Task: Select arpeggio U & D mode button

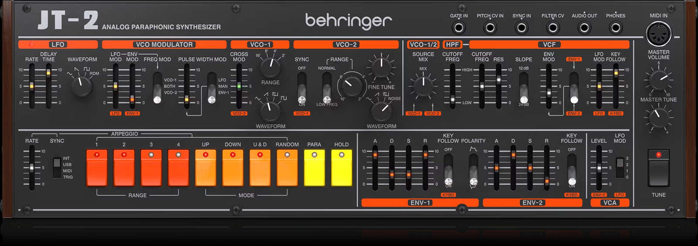Action: click(260, 168)
